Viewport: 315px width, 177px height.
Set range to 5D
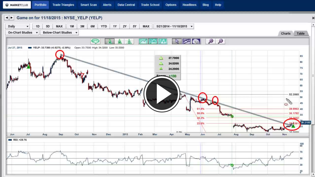pos(48,26)
